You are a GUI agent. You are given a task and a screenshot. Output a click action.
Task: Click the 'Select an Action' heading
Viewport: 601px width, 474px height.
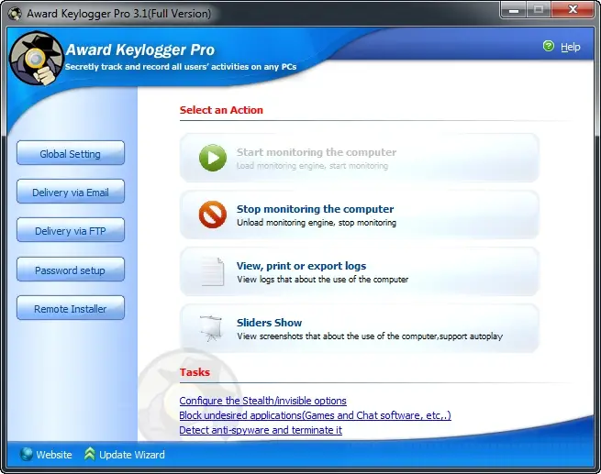point(221,110)
